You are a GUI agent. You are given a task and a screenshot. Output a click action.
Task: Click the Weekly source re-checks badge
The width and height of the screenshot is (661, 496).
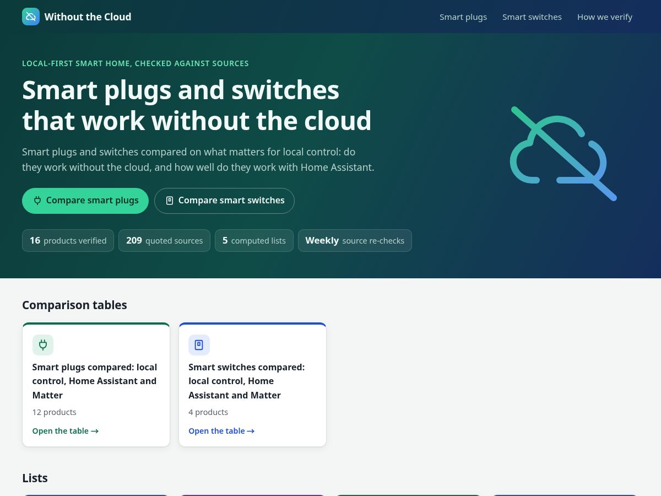pyautogui.click(x=355, y=240)
